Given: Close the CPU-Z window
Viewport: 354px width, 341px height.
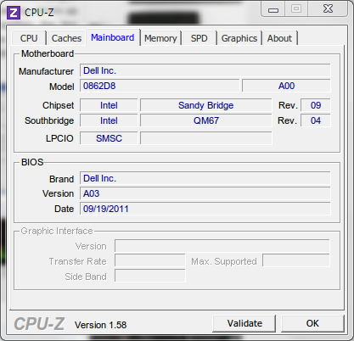Looking at the screenshot, I should click(x=328, y=9).
